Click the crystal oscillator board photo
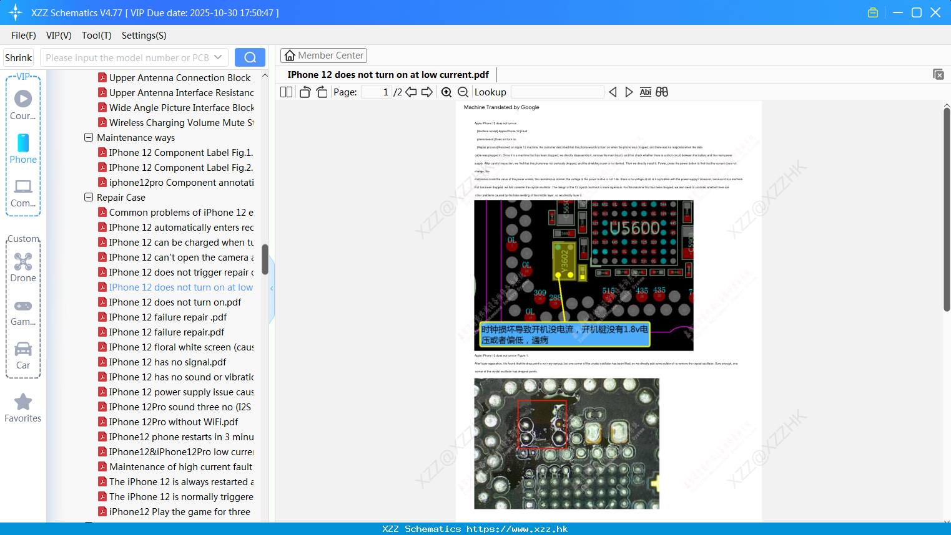Image resolution: width=951 pixels, height=535 pixels. tap(566, 443)
